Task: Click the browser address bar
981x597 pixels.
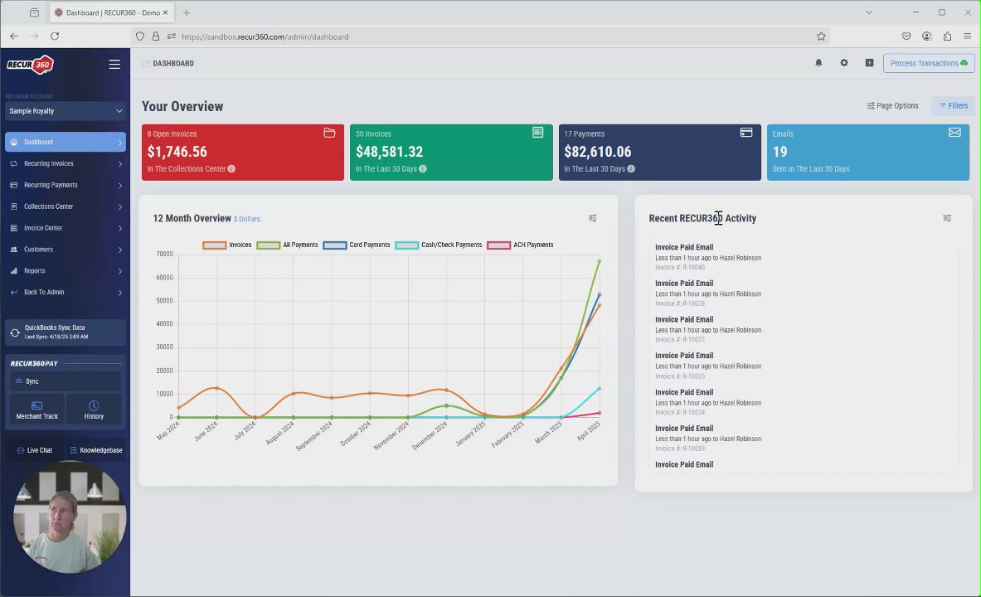Action: pos(482,36)
